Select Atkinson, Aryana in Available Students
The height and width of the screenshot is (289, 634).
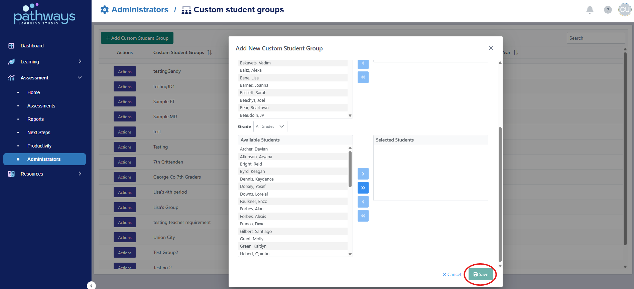pos(256,157)
